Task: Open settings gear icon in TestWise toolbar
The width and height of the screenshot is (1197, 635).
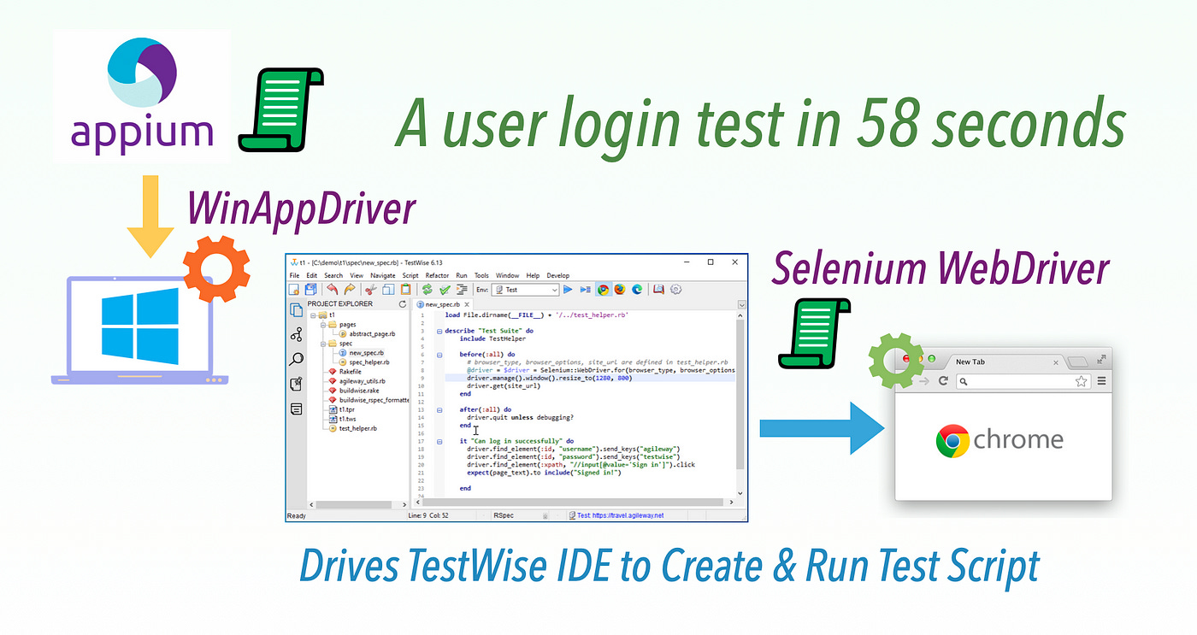Action: pyautogui.click(x=675, y=289)
